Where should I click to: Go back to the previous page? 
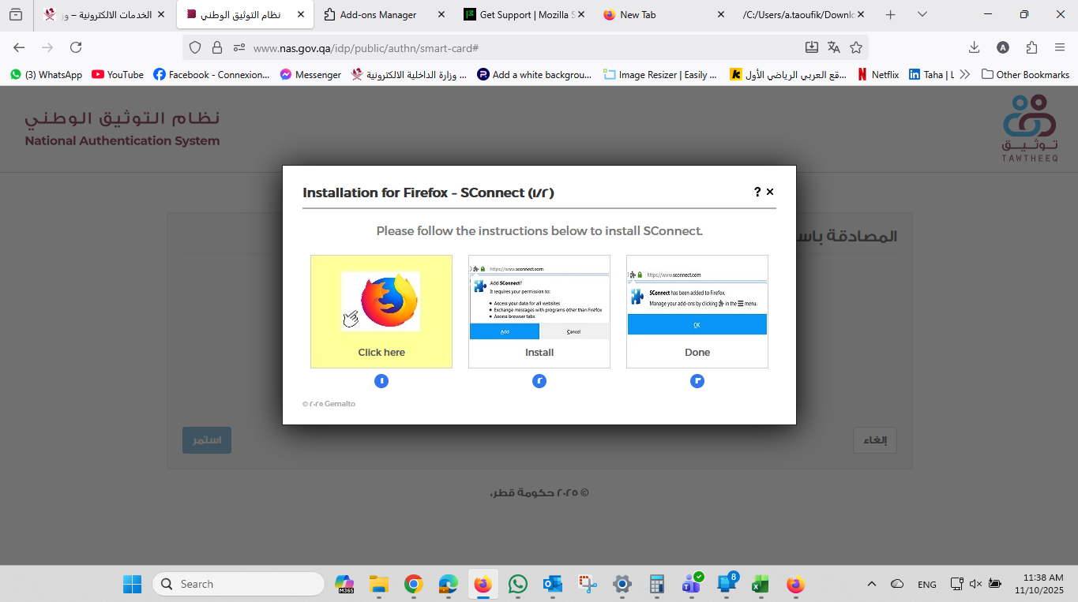click(x=19, y=47)
